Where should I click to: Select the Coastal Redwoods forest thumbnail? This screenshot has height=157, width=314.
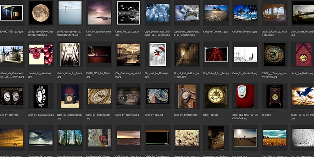[70, 137]
